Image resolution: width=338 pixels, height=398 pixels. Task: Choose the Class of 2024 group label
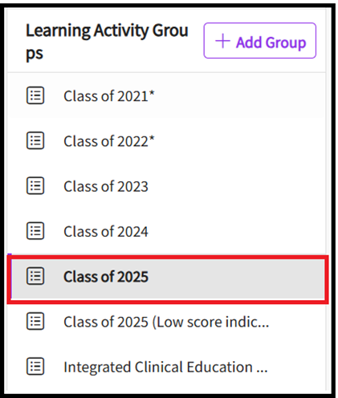(106, 231)
